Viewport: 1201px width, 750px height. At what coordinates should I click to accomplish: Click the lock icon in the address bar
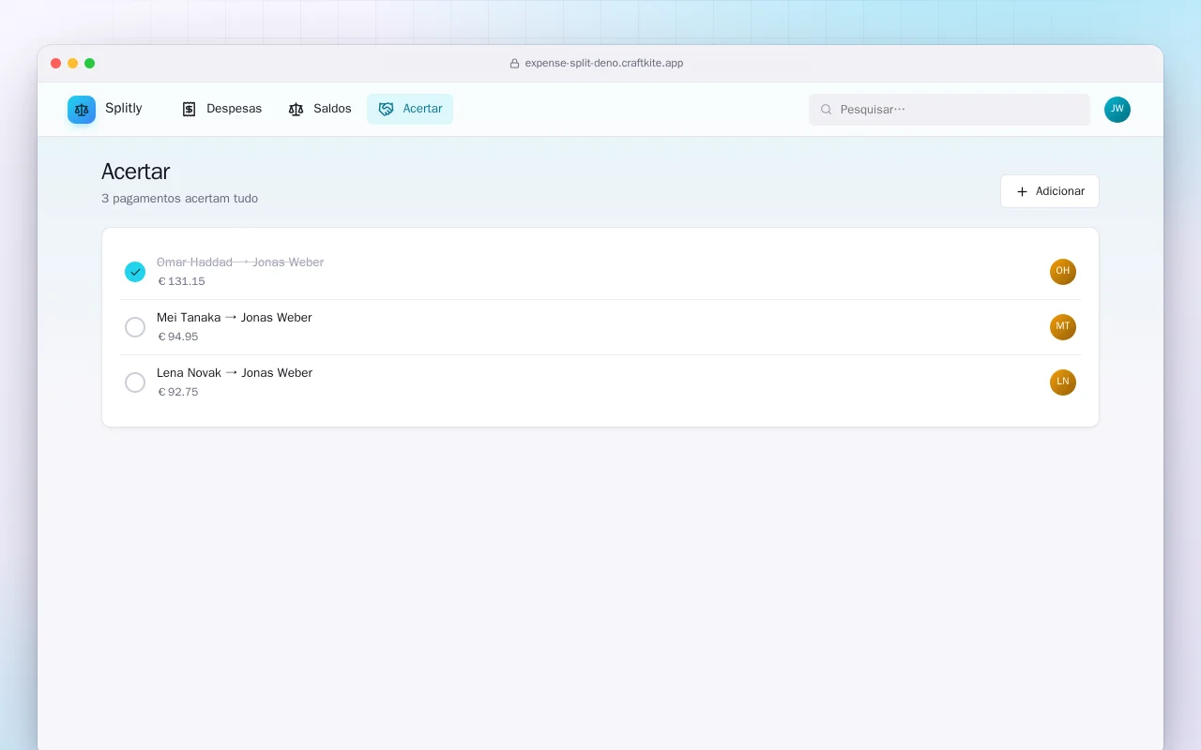pos(514,64)
